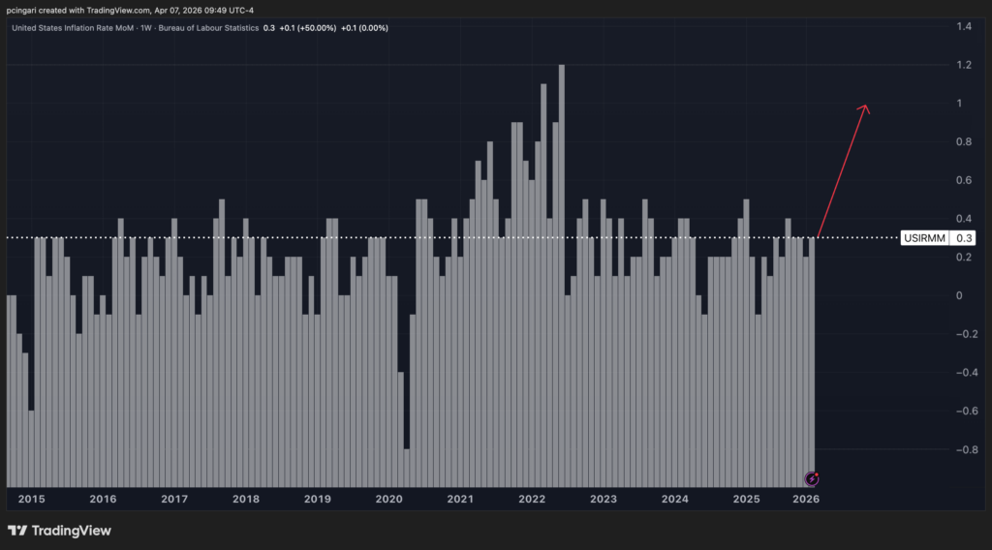Click the 2022 label on time axis
Viewport: 992px width, 550px height.
[x=532, y=499]
